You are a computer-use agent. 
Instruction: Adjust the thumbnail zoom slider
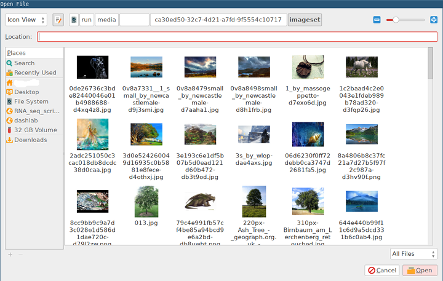tap(405, 20)
